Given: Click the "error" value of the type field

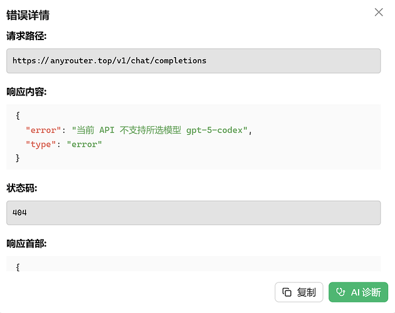Looking at the screenshot, I should point(84,144).
